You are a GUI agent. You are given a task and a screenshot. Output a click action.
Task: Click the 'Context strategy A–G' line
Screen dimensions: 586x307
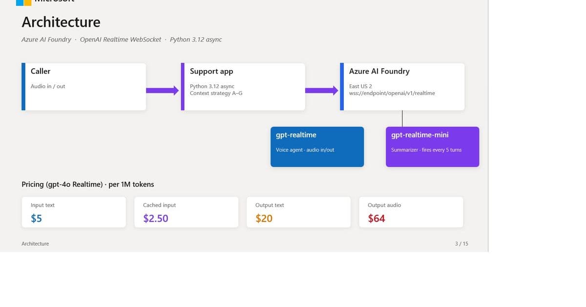point(216,93)
